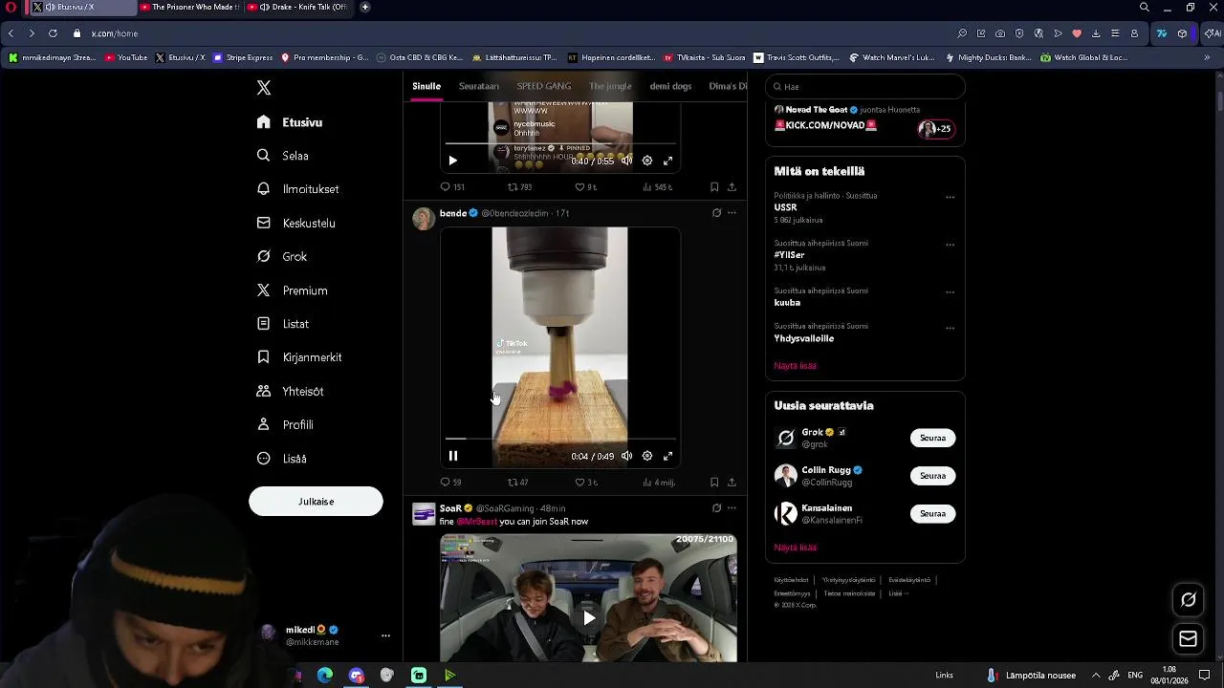This screenshot has height=688, width=1224.
Task: Open Yhteisöt communities
Action: [x=291, y=391]
